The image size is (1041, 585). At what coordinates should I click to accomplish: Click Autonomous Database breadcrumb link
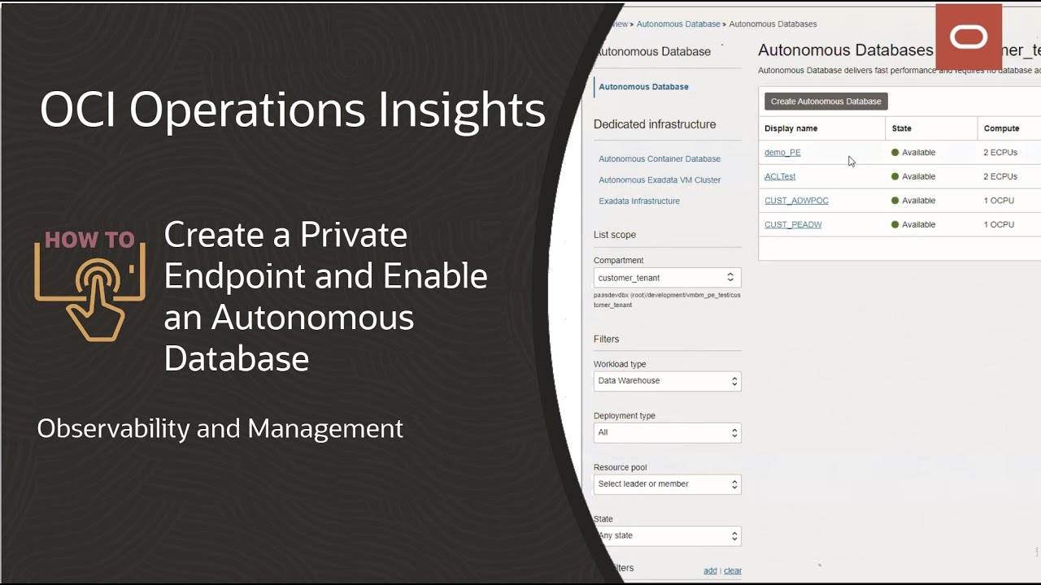tap(678, 24)
